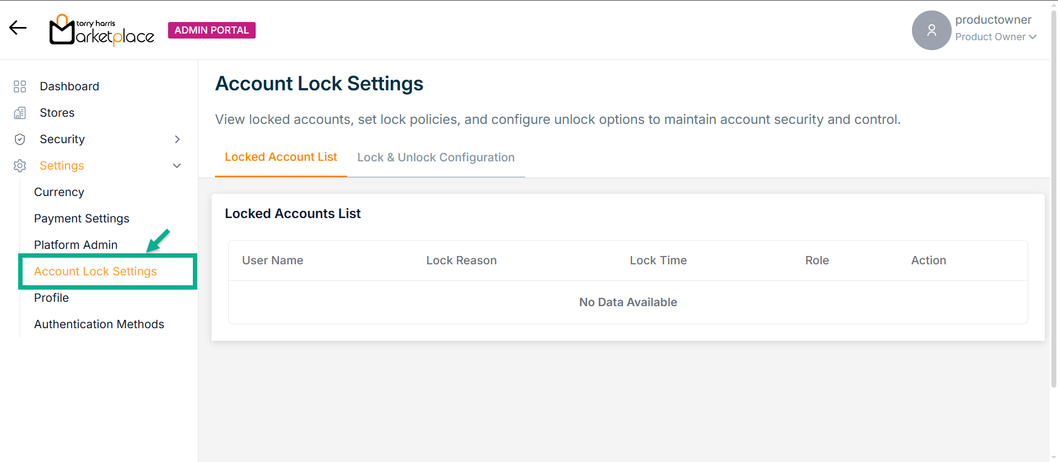Expand the Security menu chevron
1058x462 pixels.
pos(177,139)
